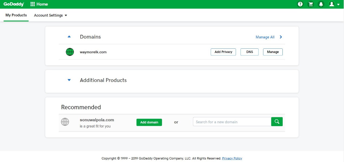Click the gray globe icon beside sonuwalpola.com
Viewport: 344px width, 162px height.
click(65, 122)
